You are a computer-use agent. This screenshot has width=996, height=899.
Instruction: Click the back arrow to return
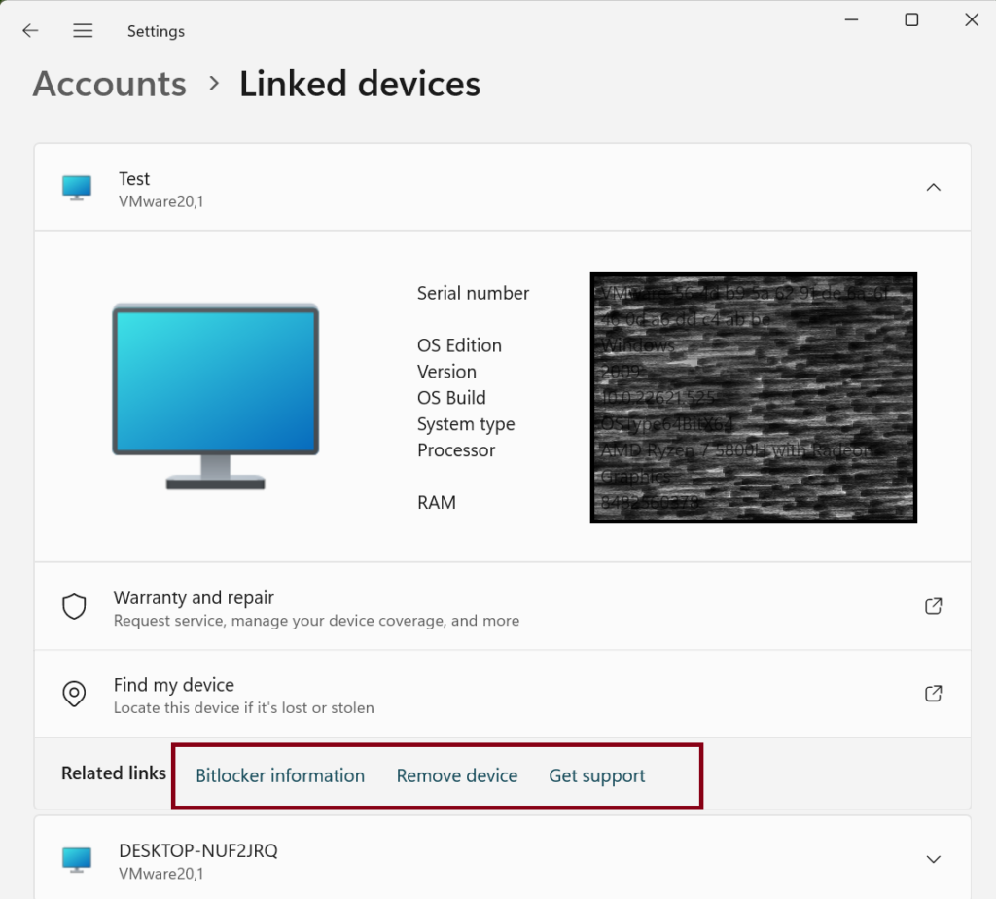(30, 30)
